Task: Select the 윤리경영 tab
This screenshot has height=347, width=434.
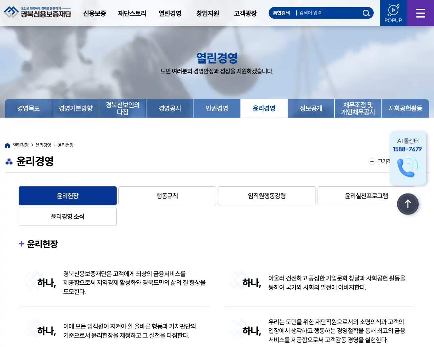Action: point(264,108)
